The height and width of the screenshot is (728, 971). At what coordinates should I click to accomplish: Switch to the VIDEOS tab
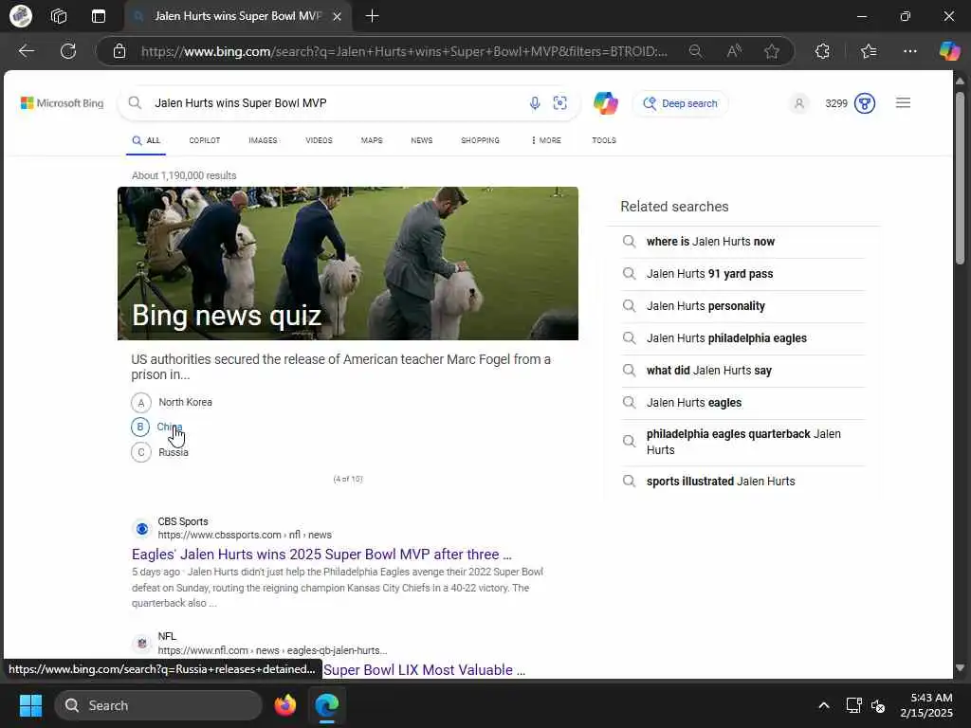coord(319,140)
